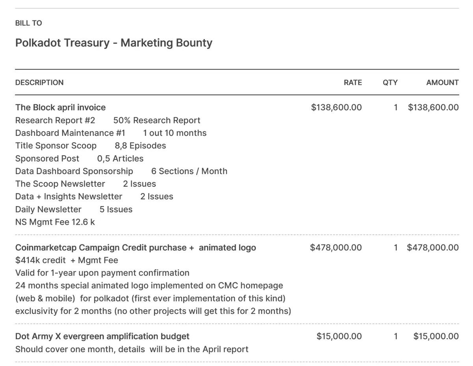Click '8,8 Episodes' text
Screen dimensions: 473x366
(x=140, y=146)
